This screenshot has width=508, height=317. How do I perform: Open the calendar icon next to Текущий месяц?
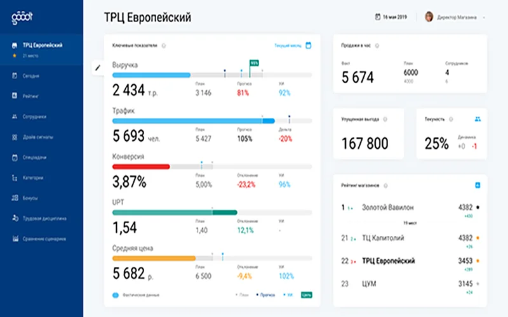click(309, 45)
